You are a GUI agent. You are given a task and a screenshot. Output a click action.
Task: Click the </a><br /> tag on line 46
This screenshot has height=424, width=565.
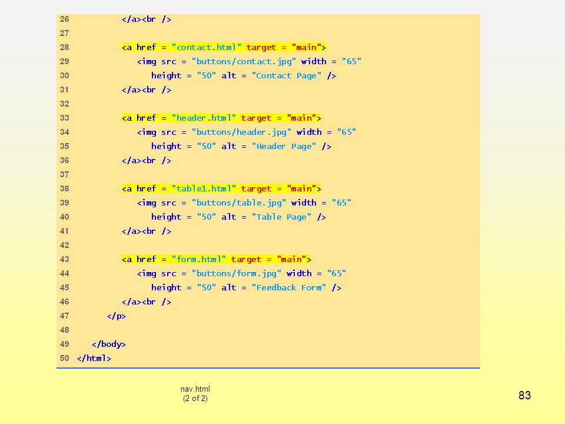pyautogui.click(x=147, y=302)
